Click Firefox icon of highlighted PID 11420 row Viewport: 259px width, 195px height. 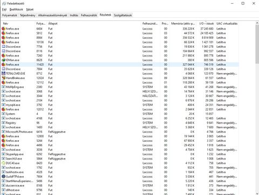pos(3,64)
